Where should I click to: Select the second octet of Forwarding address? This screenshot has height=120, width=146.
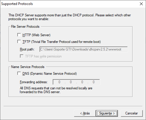click(71, 82)
